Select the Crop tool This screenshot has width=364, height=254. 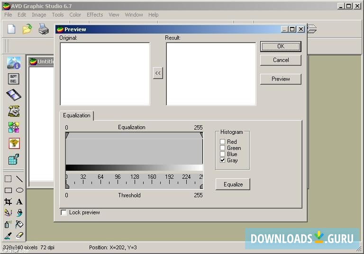click(8, 201)
